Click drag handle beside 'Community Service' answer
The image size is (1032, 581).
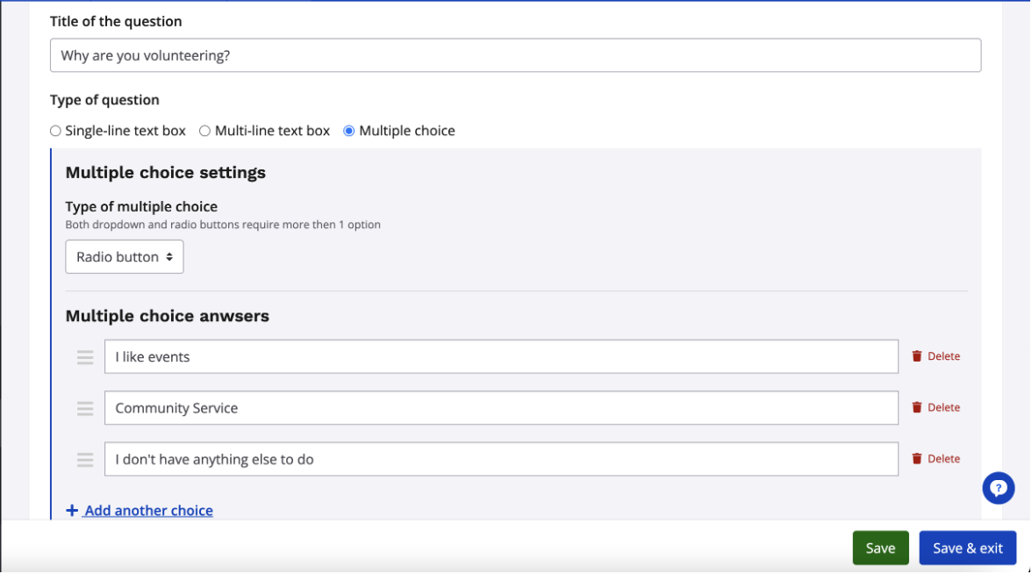coord(85,408)
